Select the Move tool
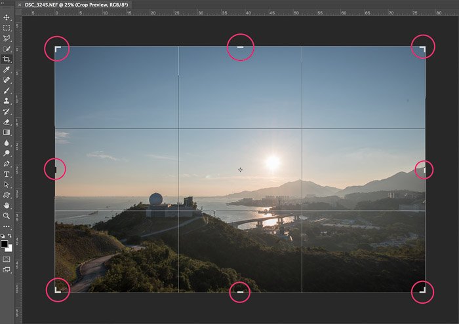 pos(7,17)
